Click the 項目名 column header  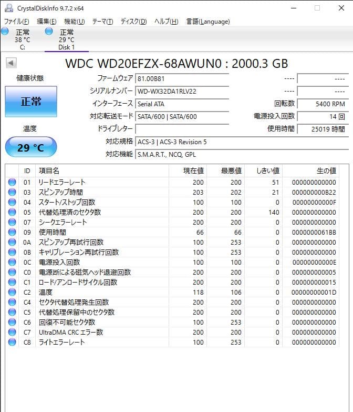(102, 171)
